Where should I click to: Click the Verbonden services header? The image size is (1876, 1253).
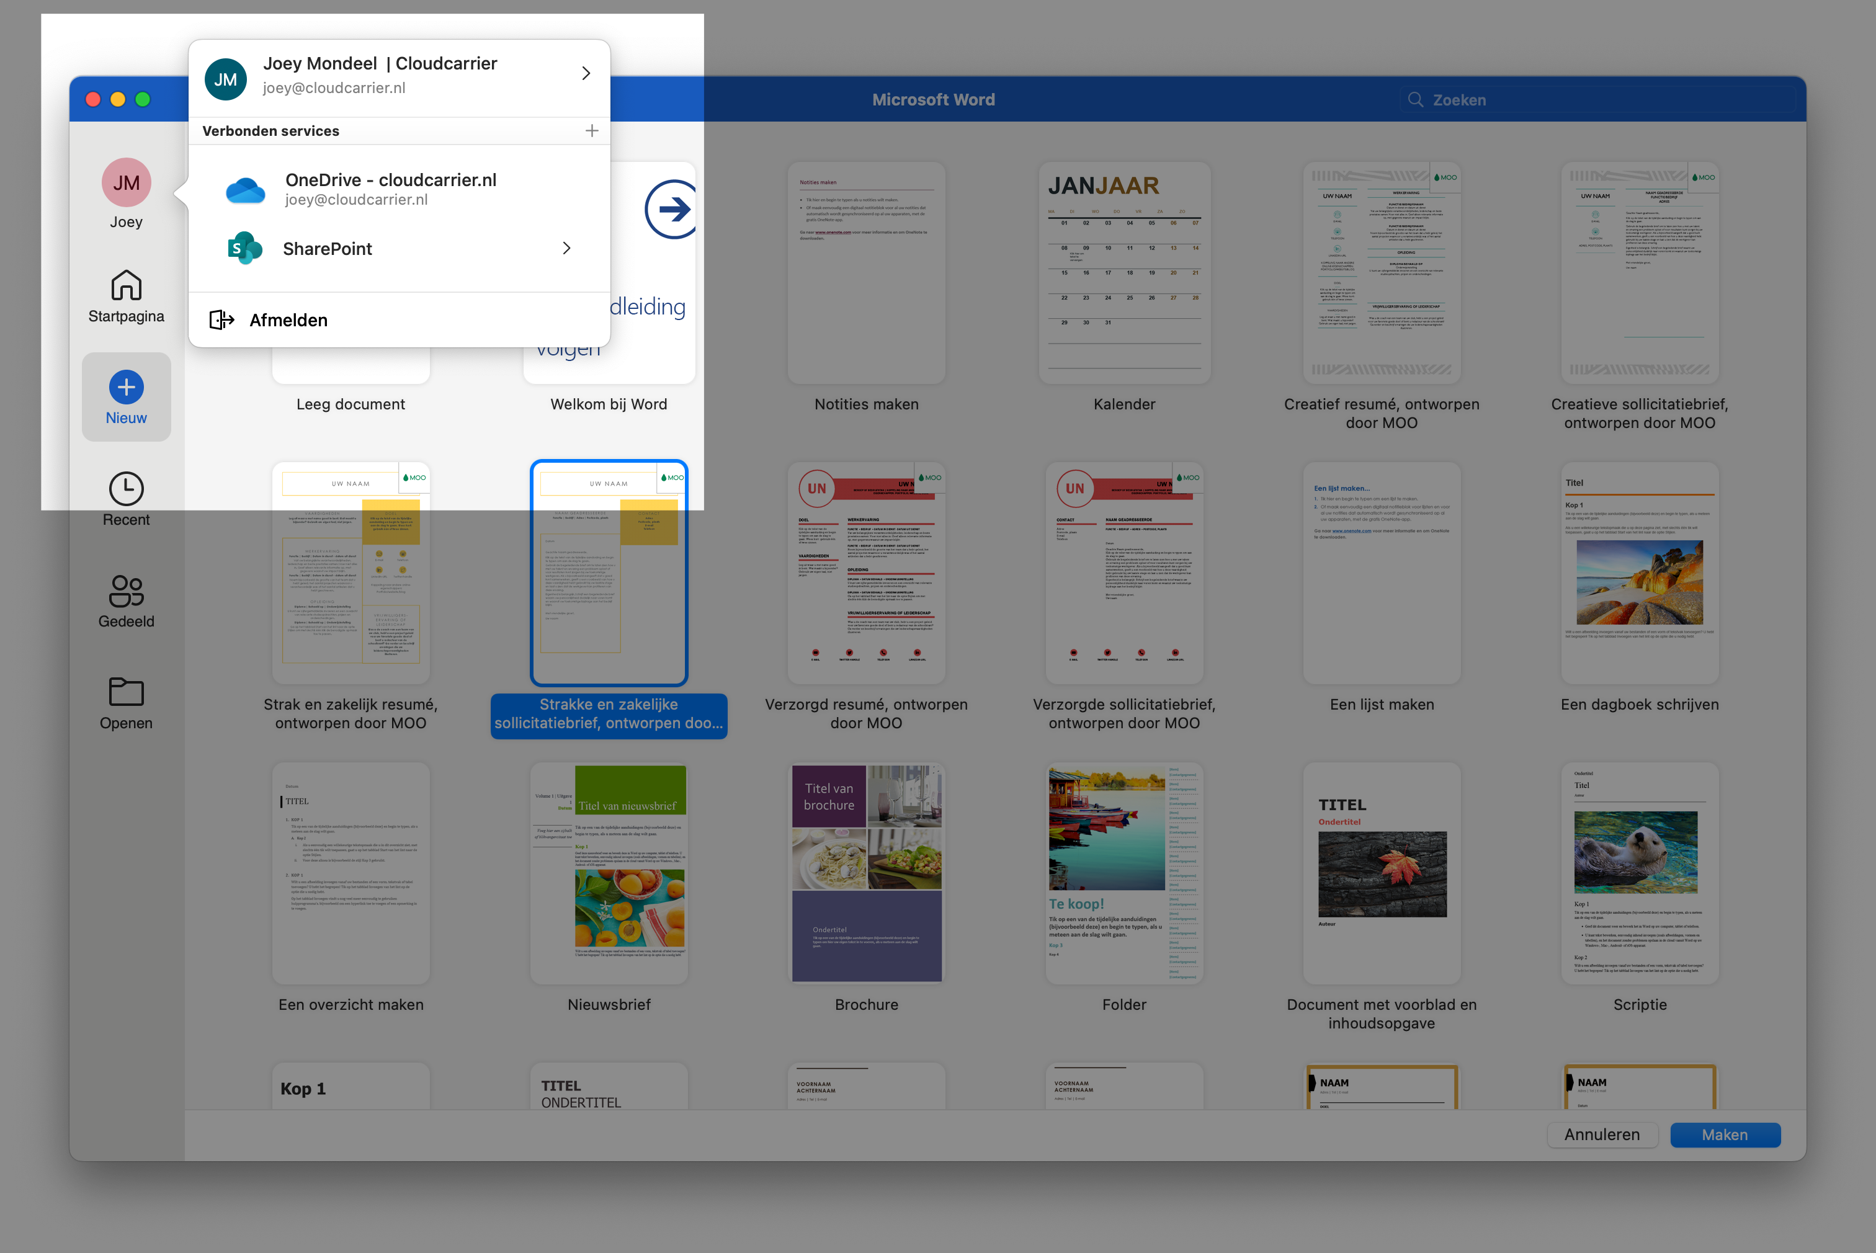(271, 130)
